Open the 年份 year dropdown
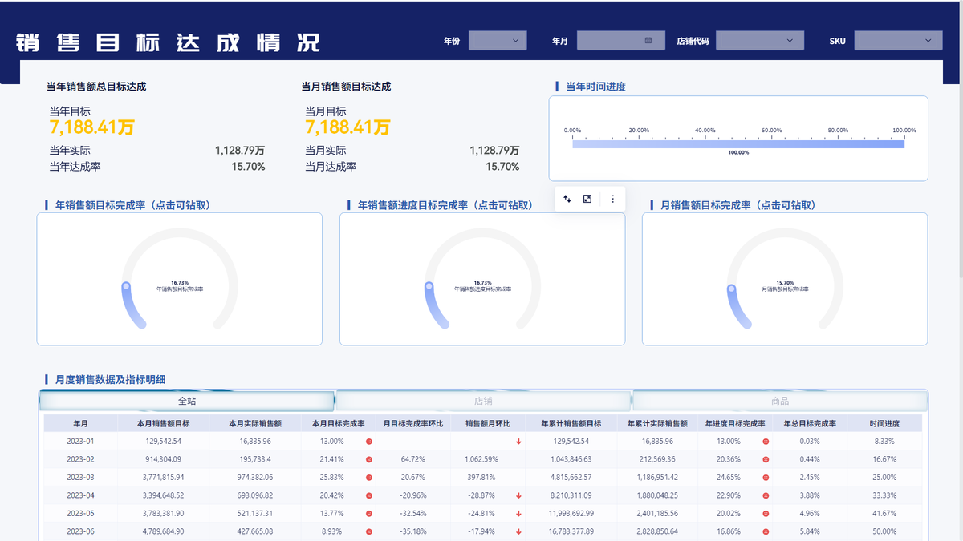The height and width of the screenshot is (541, 963). coord(498,40)
